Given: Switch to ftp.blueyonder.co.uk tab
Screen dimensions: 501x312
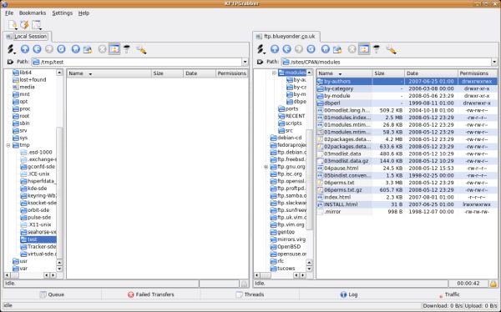Looking at the screenshot, I should coord(286,37).
